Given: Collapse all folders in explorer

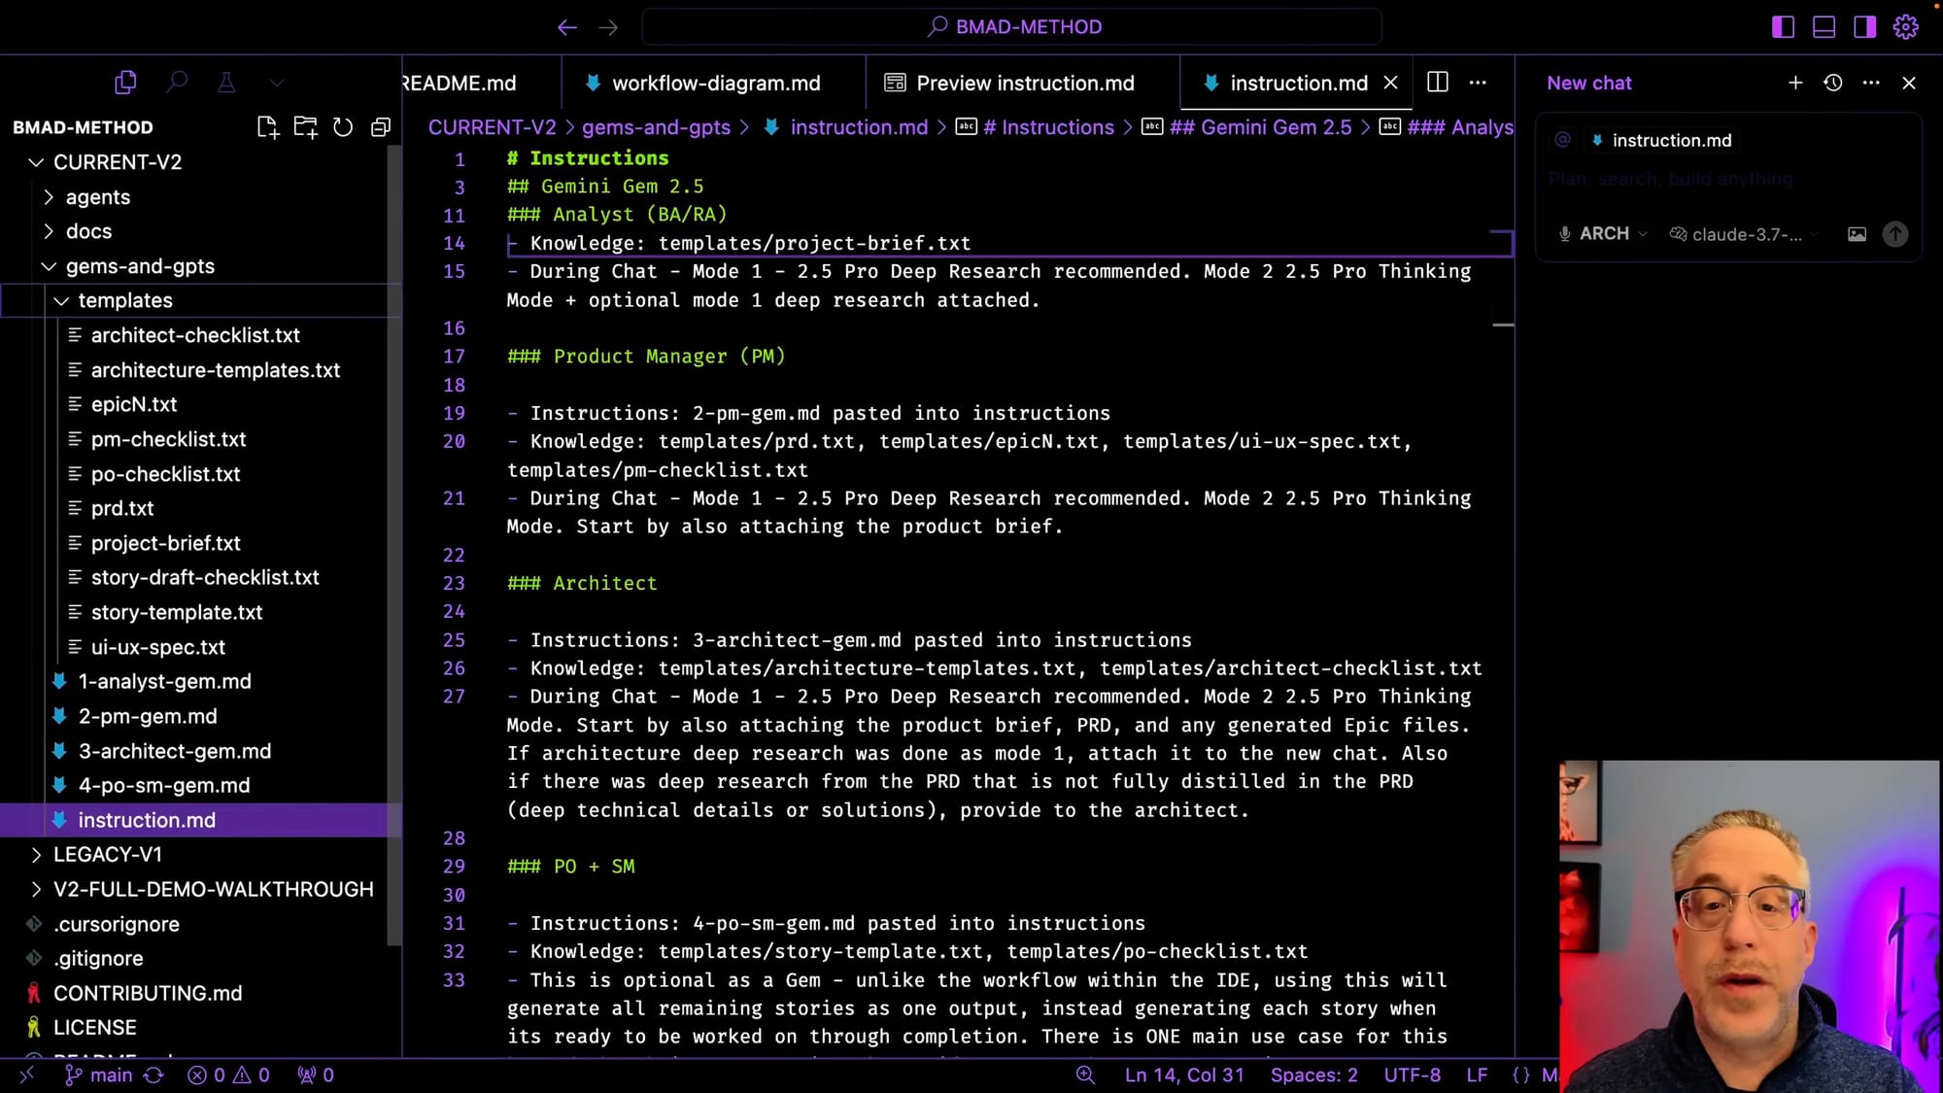Looking at the screenshot, I should click(381, 127).
